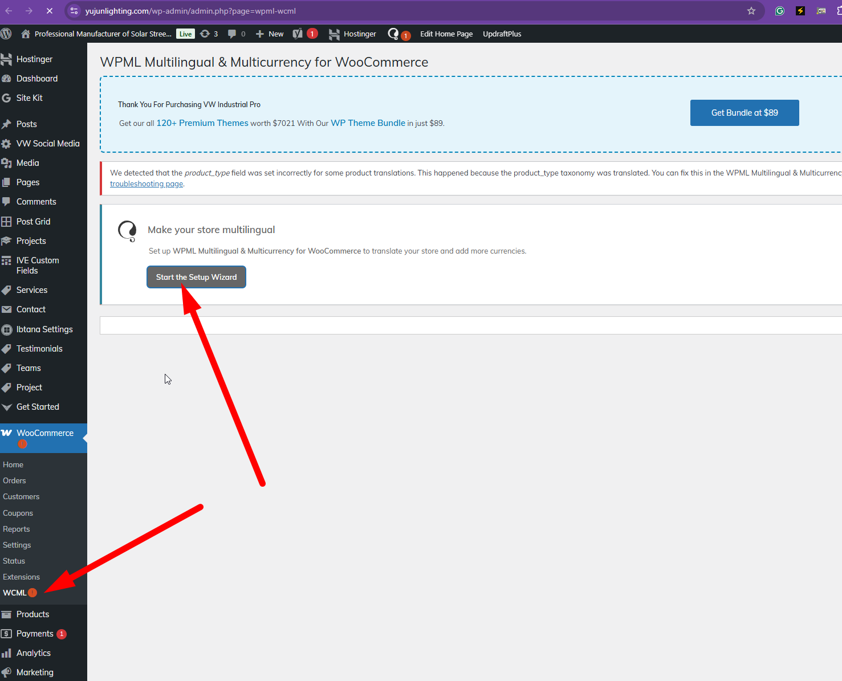Open UpdraftPlus in the admin bar

[x=502, y=34]
